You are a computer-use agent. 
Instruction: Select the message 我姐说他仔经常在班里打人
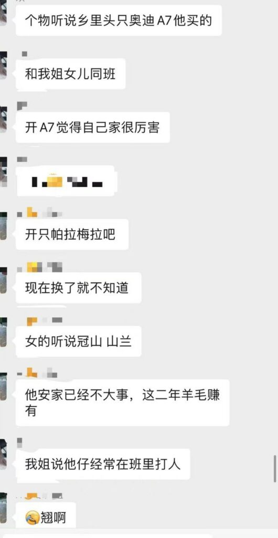tap(103, 464)
